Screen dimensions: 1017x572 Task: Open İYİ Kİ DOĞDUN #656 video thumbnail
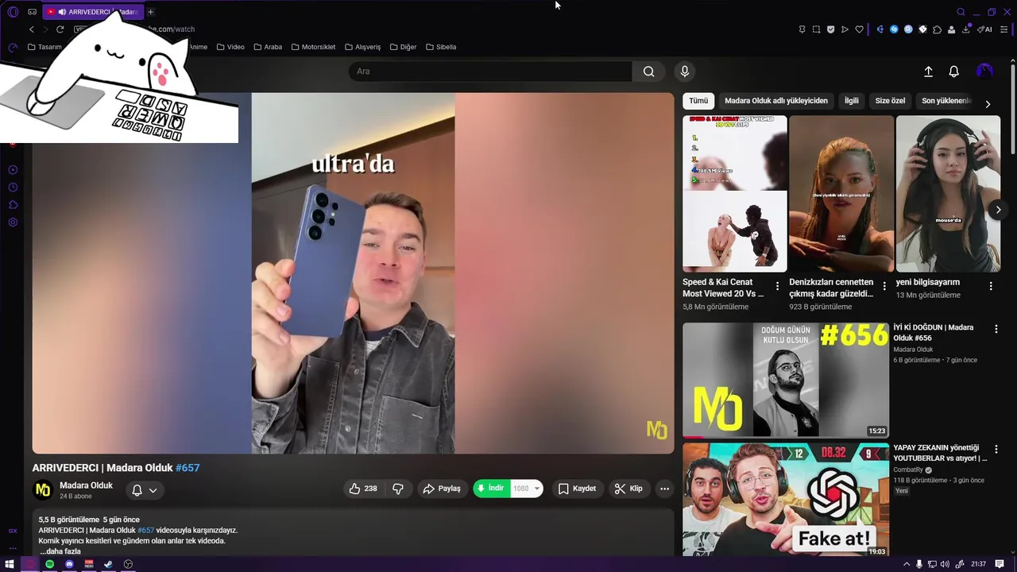pyautogui.click(x=786, y=380)
